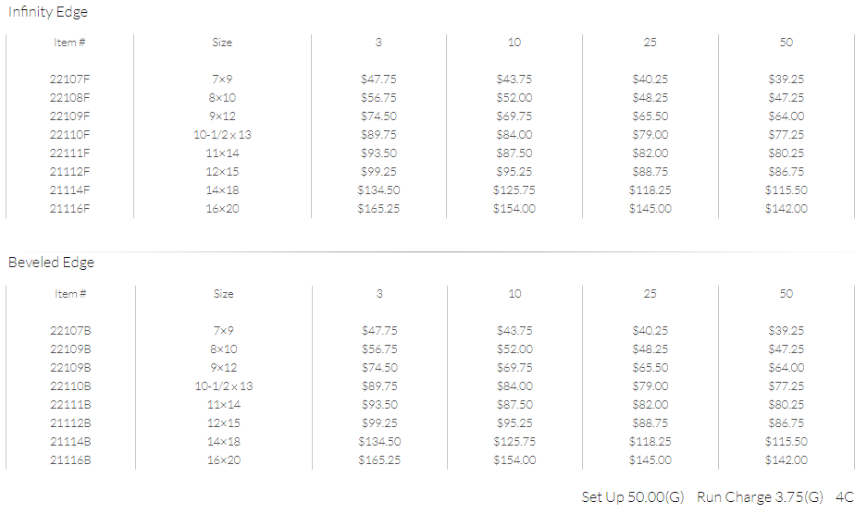Click the 4C label at bottom right
This screenshot has width=867, height=514.
click(x=844, y=496)
